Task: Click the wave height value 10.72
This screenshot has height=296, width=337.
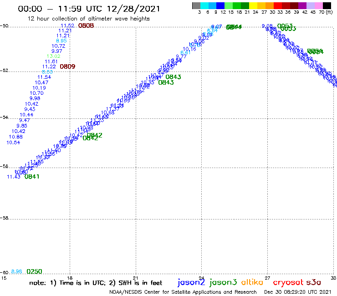Action: click(58, 46)
